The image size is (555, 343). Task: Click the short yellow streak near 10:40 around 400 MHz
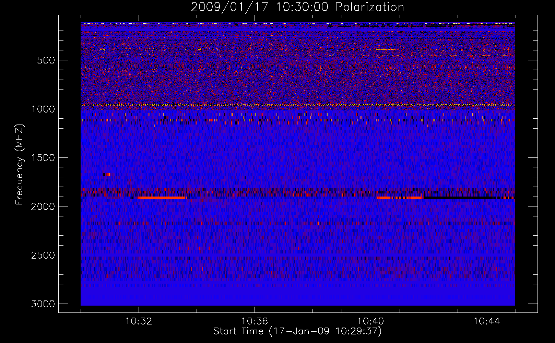pyautogui.click(x=385, y=49)
